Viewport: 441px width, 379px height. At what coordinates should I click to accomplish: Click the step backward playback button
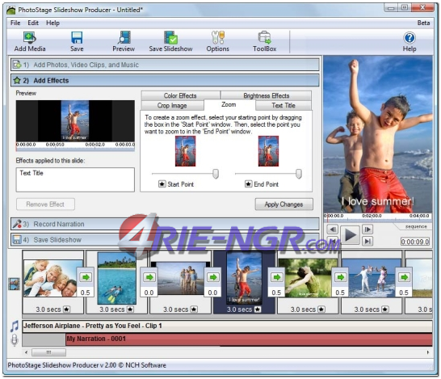click(333, 230)
